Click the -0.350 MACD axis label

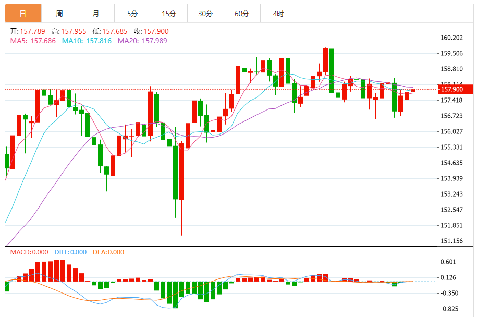point(449,293)
